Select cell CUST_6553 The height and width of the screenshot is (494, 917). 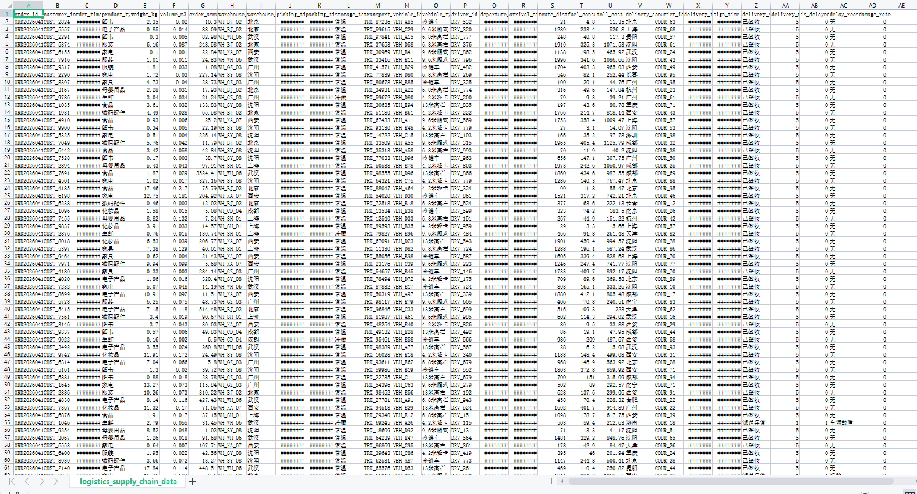point(57,445)
